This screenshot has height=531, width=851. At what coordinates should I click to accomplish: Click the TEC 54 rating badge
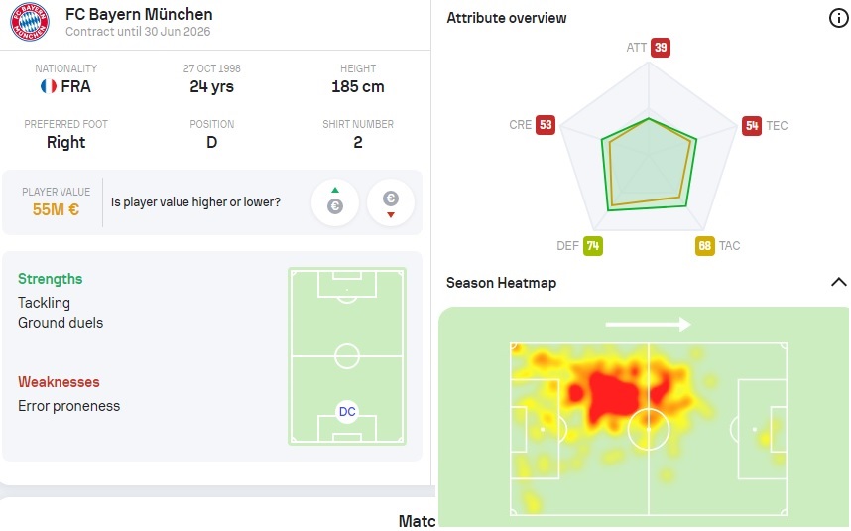(752, 126)
